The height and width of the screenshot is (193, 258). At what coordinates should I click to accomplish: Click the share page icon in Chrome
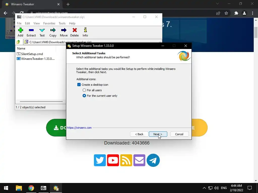point(218,13)
